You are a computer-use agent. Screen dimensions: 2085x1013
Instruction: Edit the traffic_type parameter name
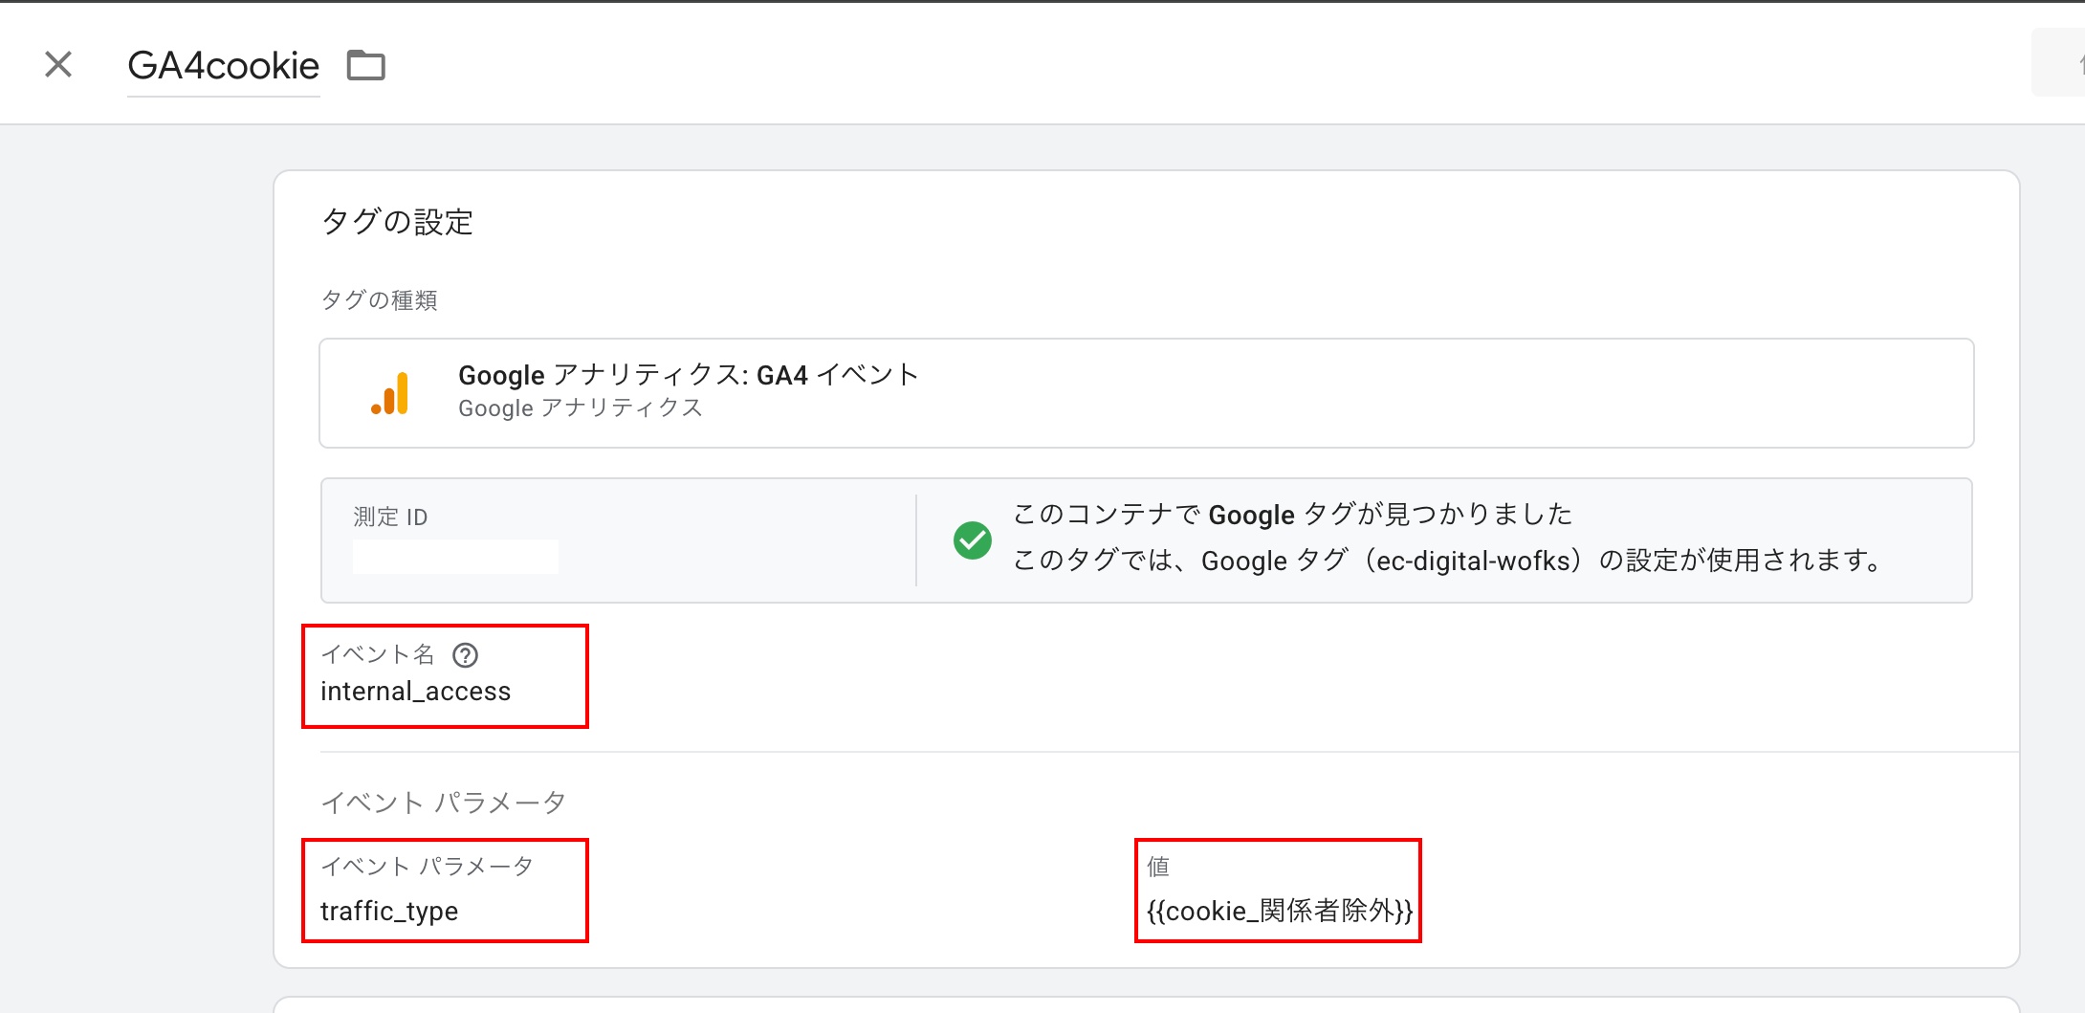[x=390, y=912]
